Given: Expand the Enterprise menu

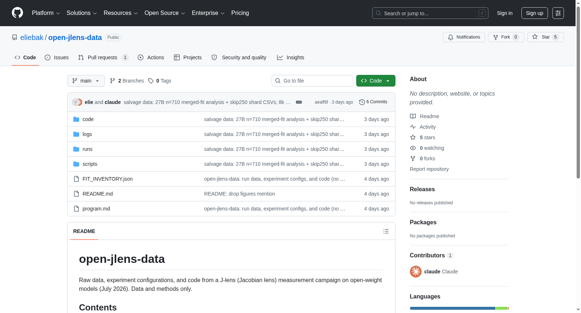Looking at the screenshot, I should coord(208,13).
